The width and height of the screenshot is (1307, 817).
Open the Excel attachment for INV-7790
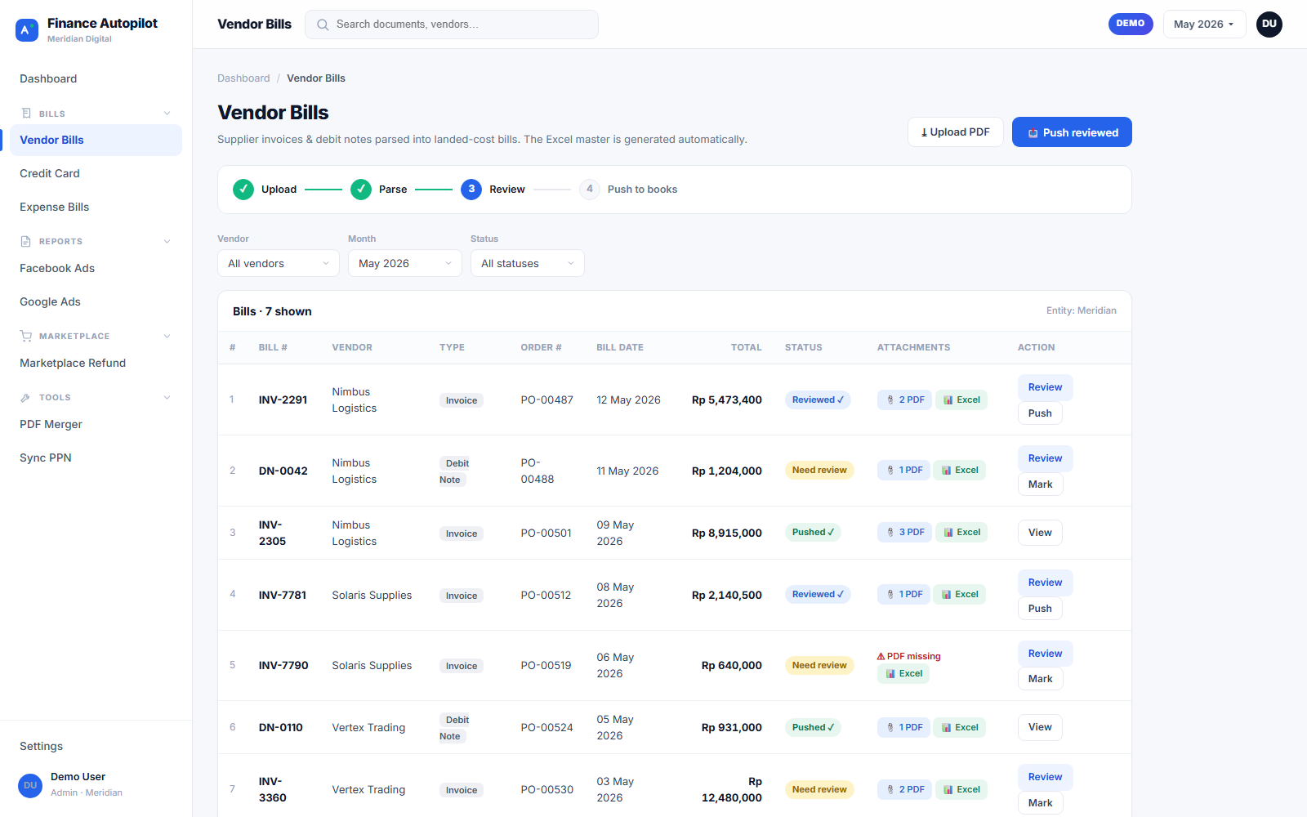[903, 674]
